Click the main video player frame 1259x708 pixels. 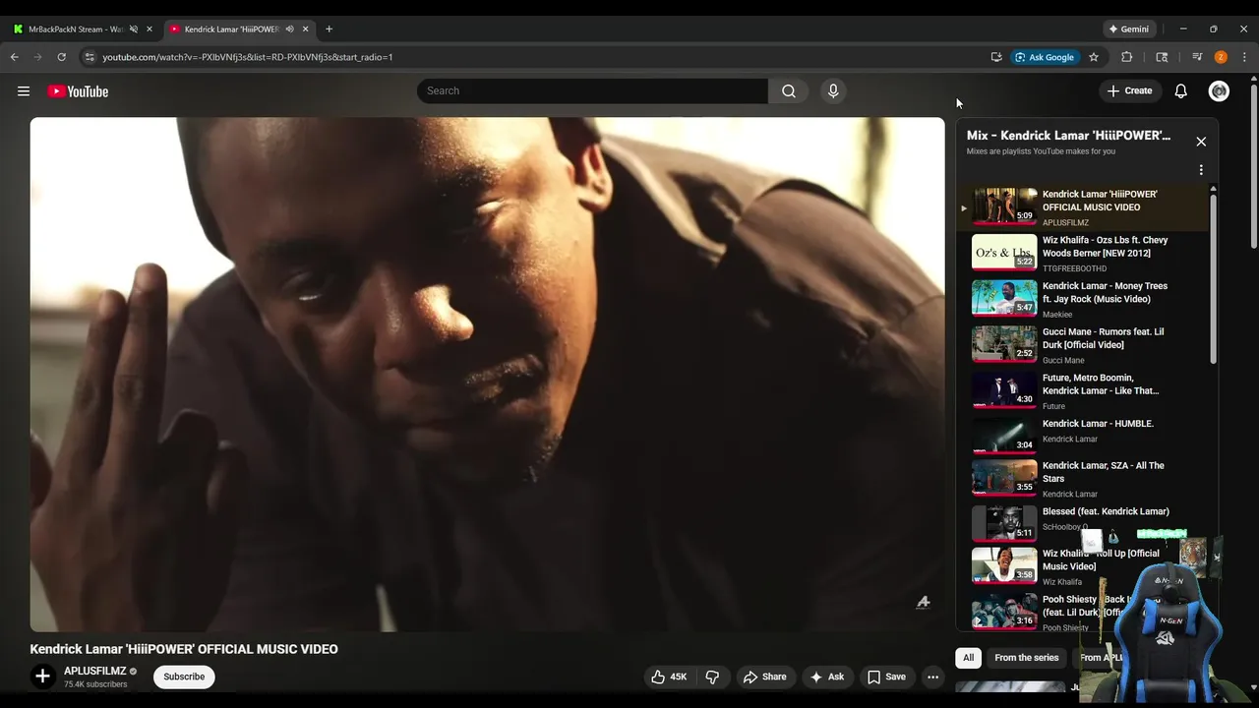pyautogui.click(x=487, y=375)
